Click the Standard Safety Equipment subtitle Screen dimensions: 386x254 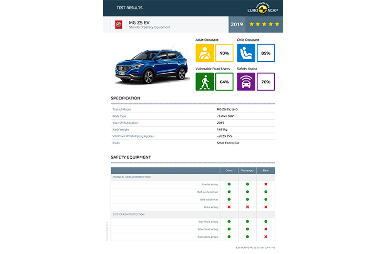[150, 27]
